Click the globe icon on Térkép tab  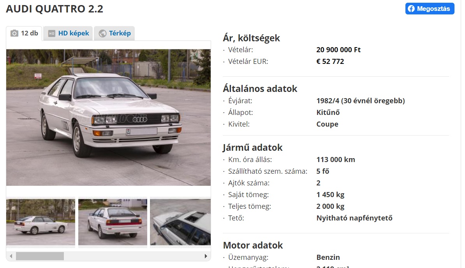tap(102, 33)
